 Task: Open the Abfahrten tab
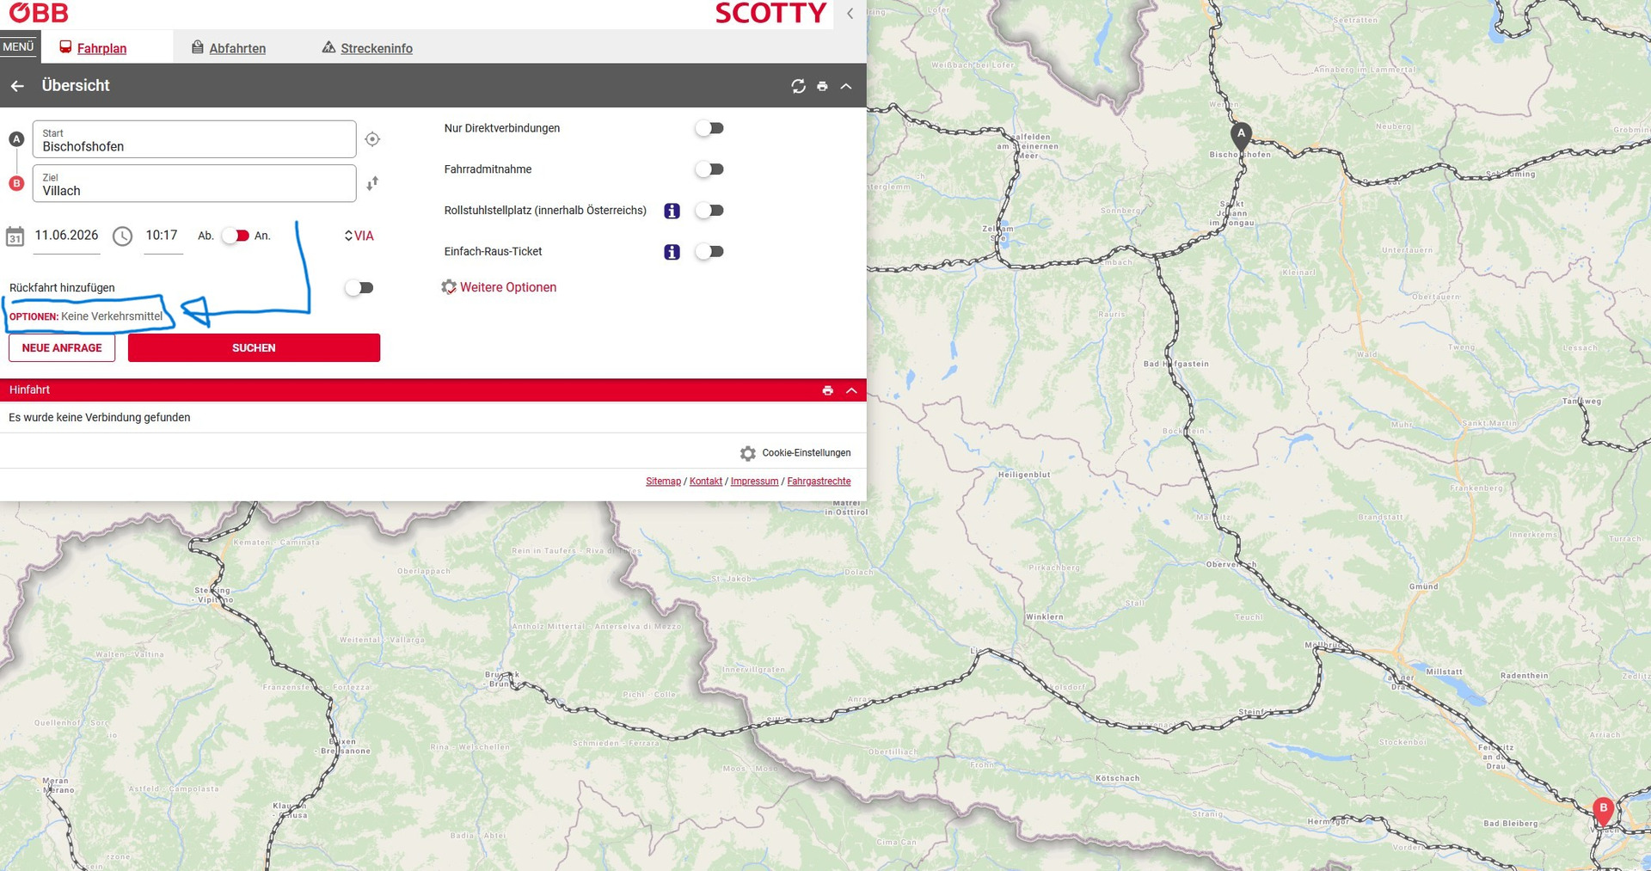click(229, 48)
